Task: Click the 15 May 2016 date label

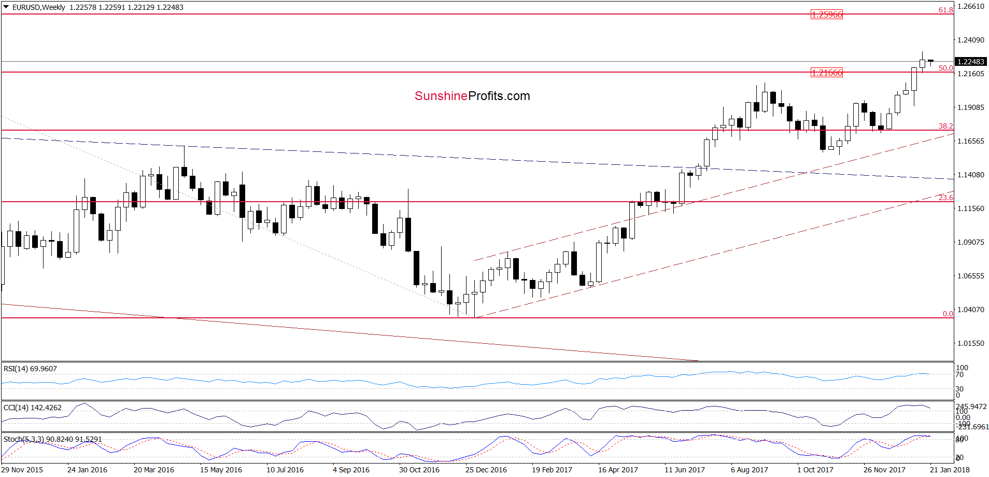Action: 221,470
